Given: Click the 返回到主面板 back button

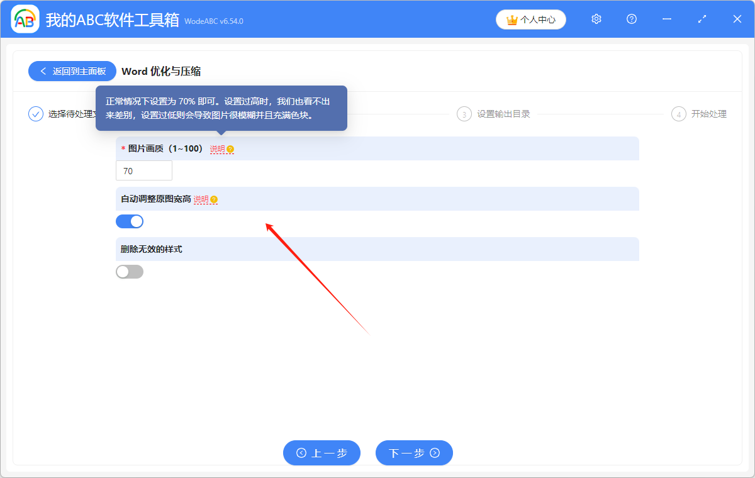Looking at the screenshot, I should click(x=72, y=71).
